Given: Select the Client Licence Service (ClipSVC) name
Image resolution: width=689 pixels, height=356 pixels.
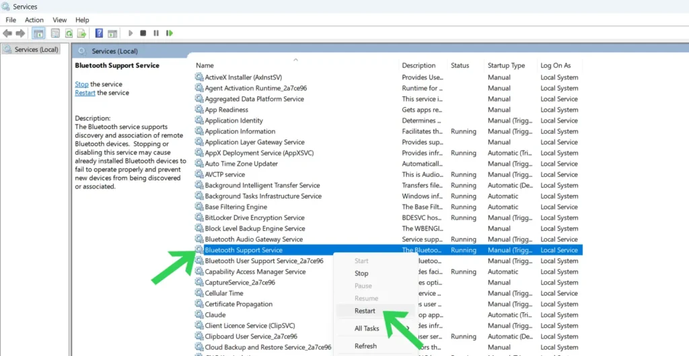Looking at the screenshot, I should 250,326.
